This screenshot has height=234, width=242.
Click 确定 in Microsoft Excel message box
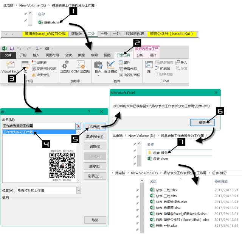coord(202,122)
